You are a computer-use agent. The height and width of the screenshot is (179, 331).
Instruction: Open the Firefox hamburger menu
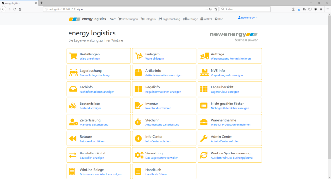[328, 9]
